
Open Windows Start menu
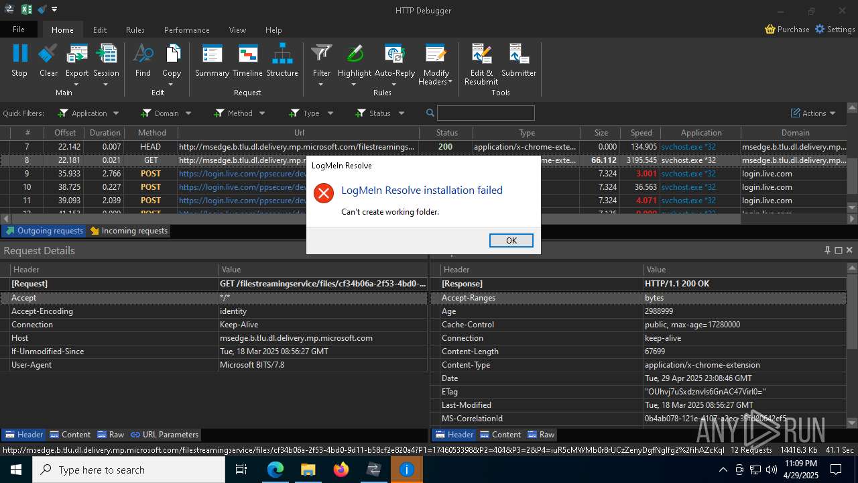click(x=15, y=470)
